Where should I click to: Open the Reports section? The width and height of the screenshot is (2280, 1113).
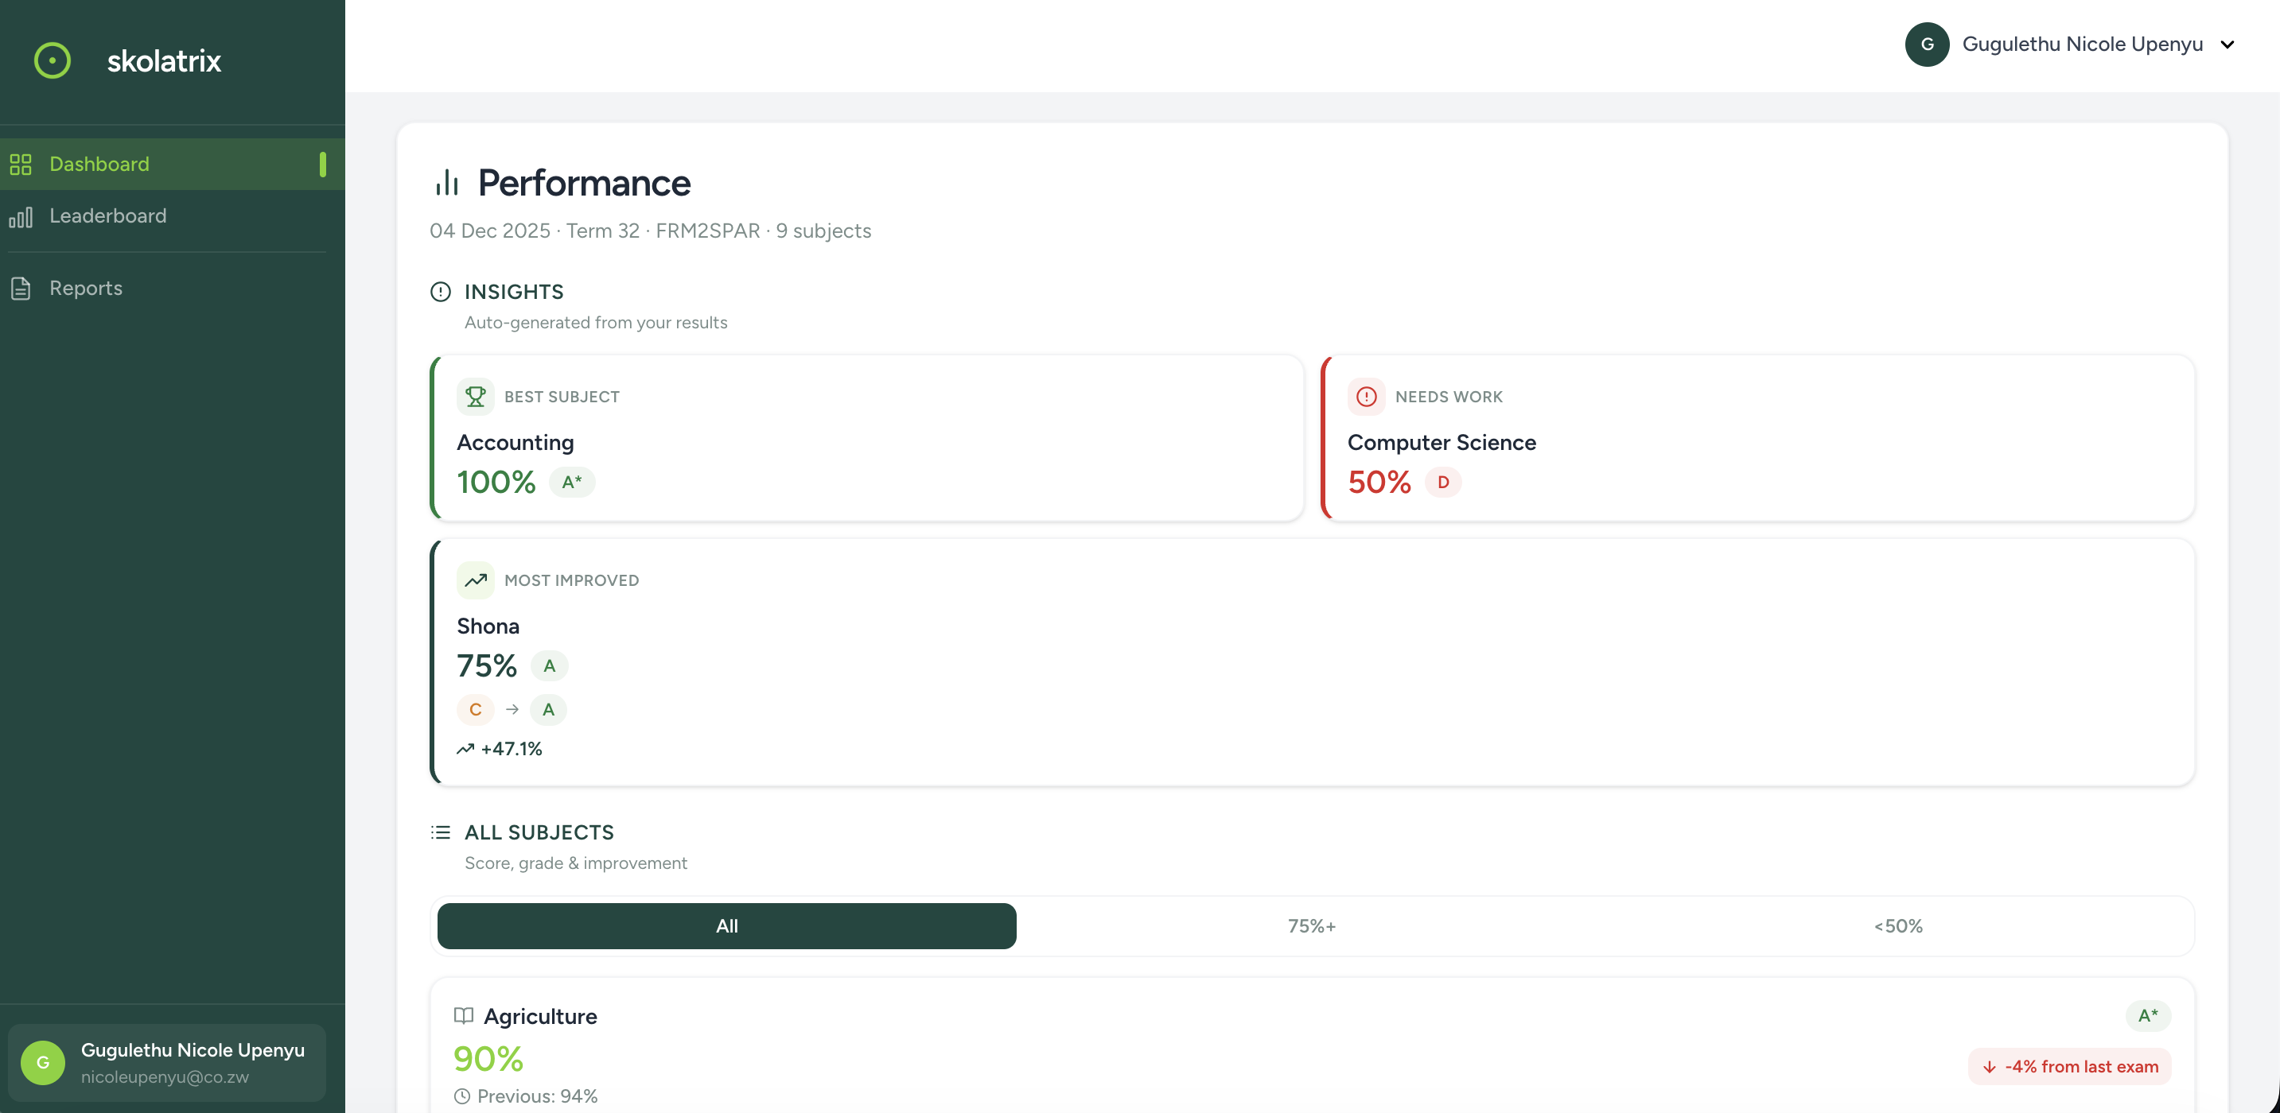[173, 289]
